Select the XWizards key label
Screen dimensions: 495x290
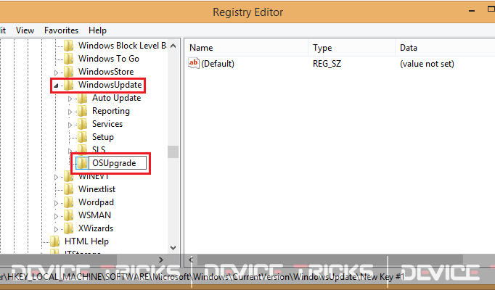click(96, 228)
